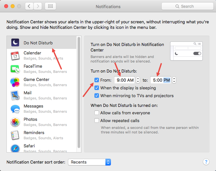The width and height of the screenshot is (216, 171).
Task: Click the Do Not Disturb moon icon
Action: (x=15, y=42)
